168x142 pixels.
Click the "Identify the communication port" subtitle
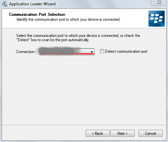[68, 19]
